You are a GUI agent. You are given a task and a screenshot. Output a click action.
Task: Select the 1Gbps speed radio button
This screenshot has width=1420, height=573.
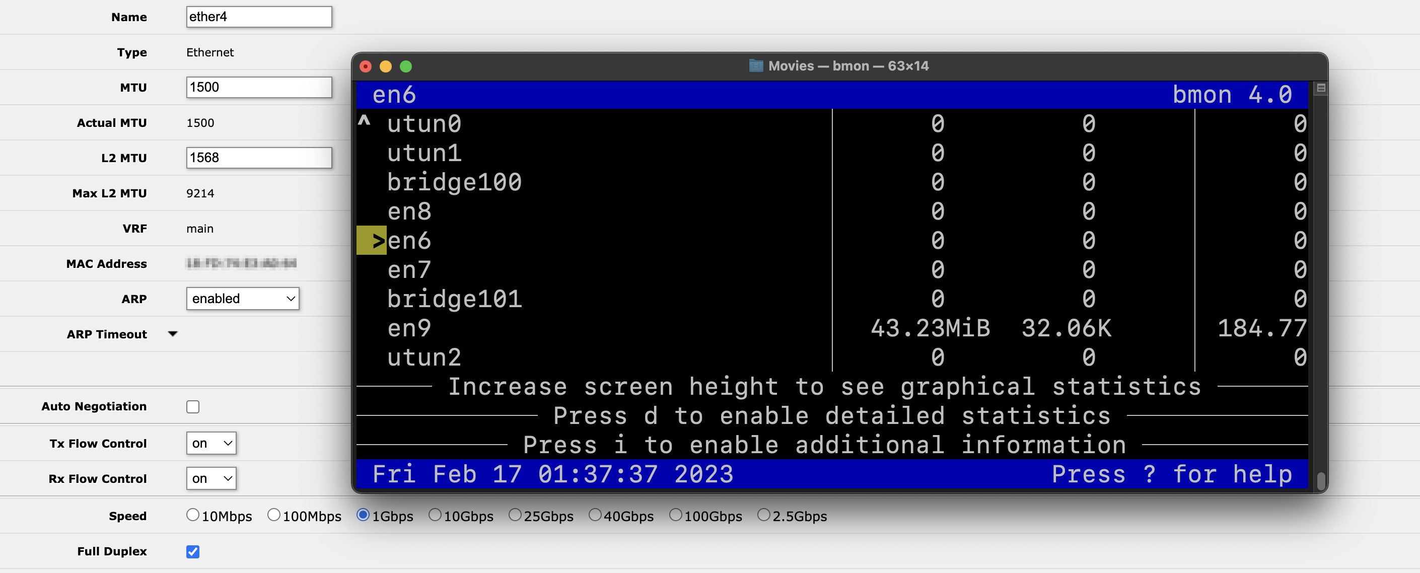(x=363, y=515)
